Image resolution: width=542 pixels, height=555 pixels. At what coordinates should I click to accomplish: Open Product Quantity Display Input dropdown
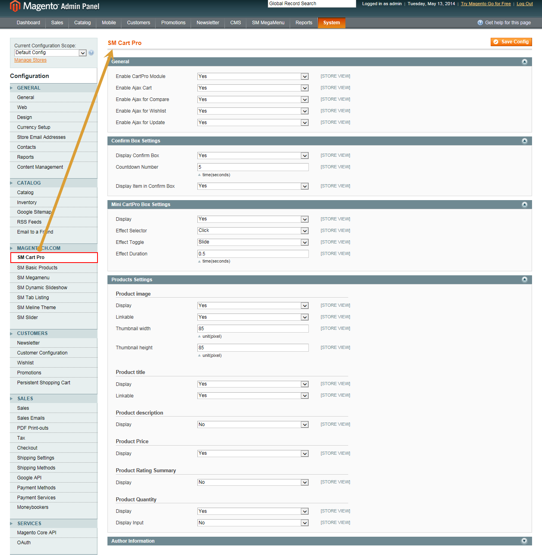click(x=253, y=523)
